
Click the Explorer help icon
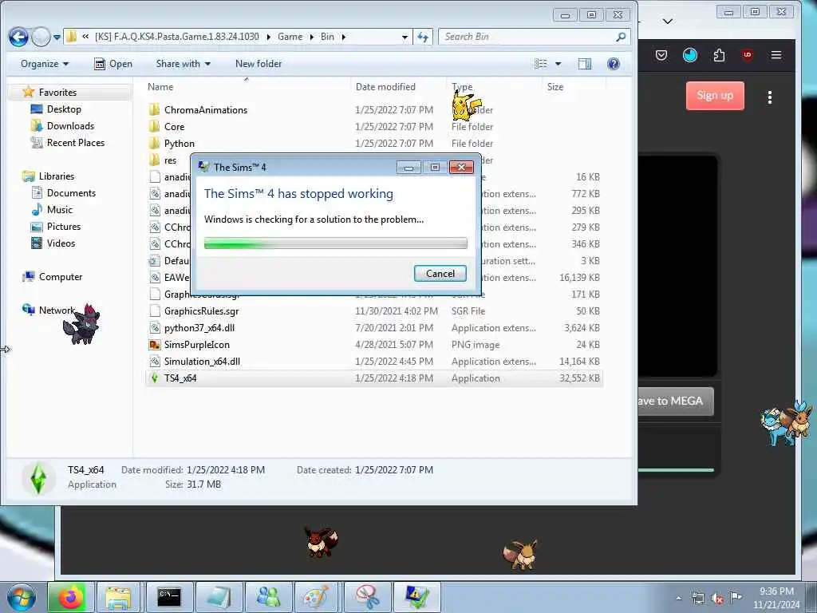[614, 64]
